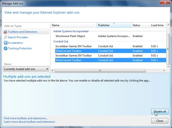
Task: Select the Shockwave Flash Object row
Action: [x=111, y=36]
